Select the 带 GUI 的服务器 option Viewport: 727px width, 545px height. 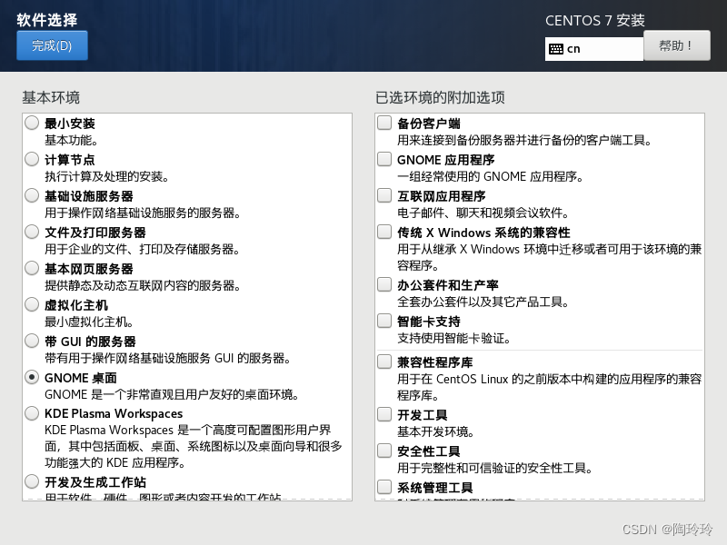click(x=32, y=341)
